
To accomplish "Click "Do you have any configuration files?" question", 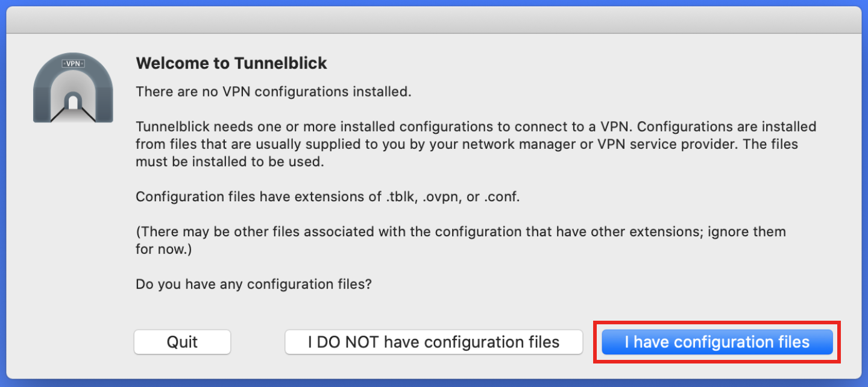I will (x=254, y=284).
